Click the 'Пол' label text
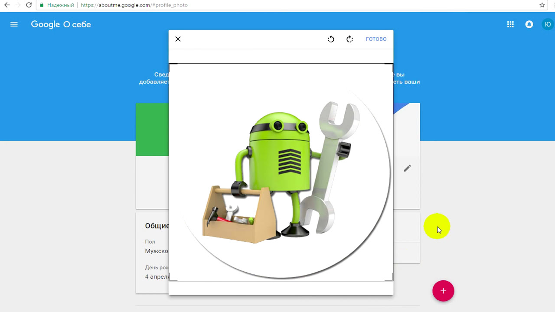 coord(150,242)
